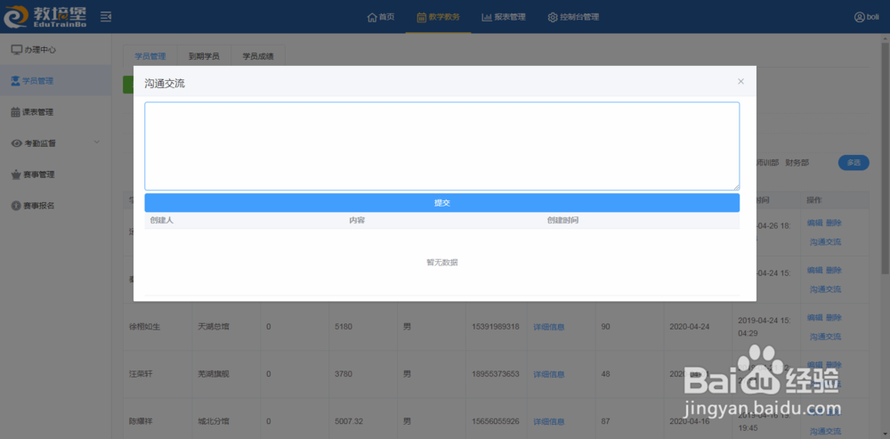
Task: Open 详细信息 for 陈耀祥
Action: click(x=549, y=422)
